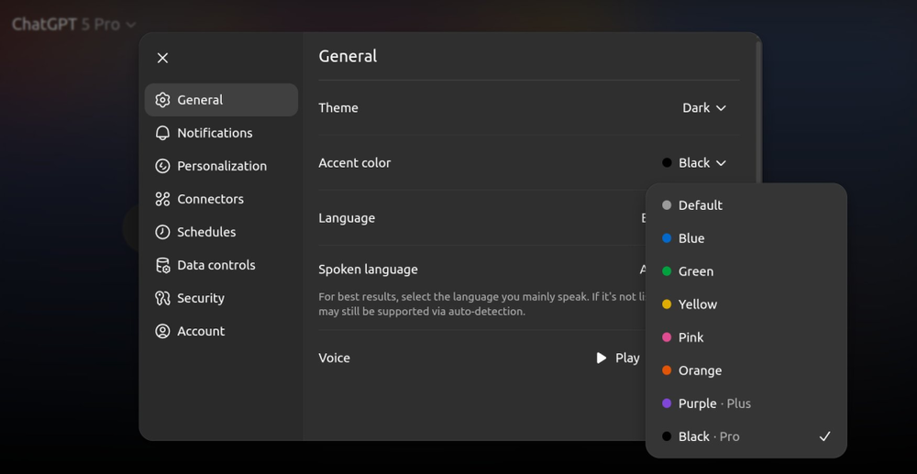Image resolution: width=917 pixels, height=474 pixels.
Task: Click the Connectors grid icon
Action: pyautogui.click(x=162, y=199)
